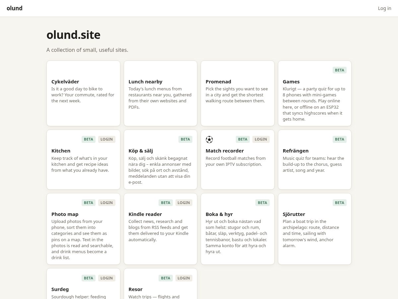This screenshot has height=299, width=398.
Task: Click the BETA badge on Games card
Action: pos(340,70)
